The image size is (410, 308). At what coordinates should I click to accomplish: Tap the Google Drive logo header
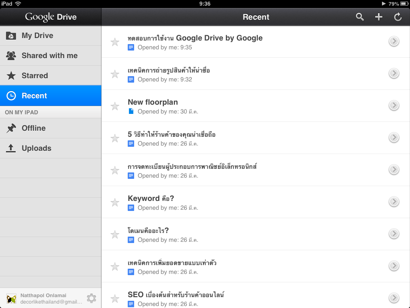[x=51, y=17]
